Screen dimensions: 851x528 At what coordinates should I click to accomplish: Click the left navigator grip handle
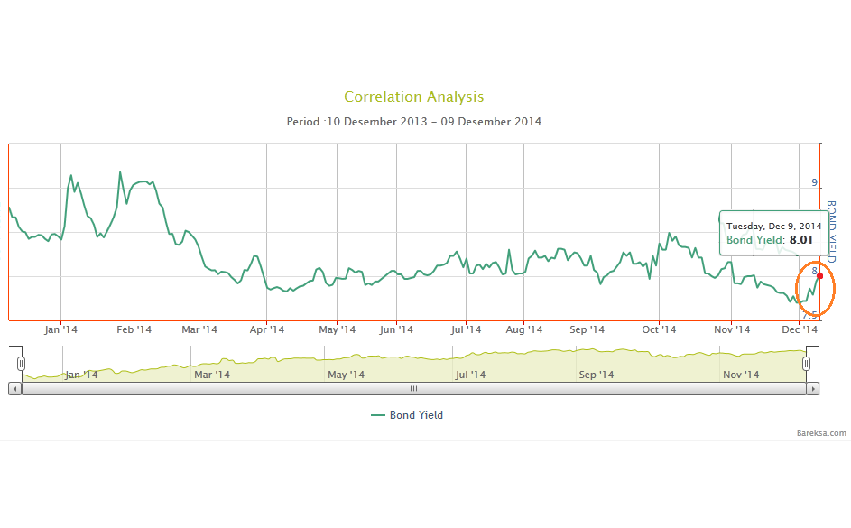click(x=20, y=362)
